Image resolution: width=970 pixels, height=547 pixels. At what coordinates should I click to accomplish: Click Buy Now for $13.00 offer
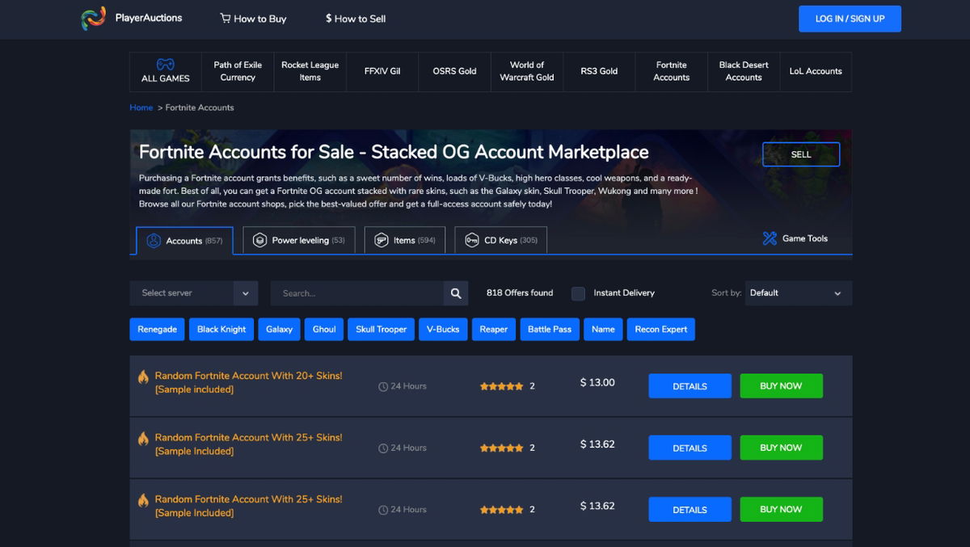tap(781, 386)
